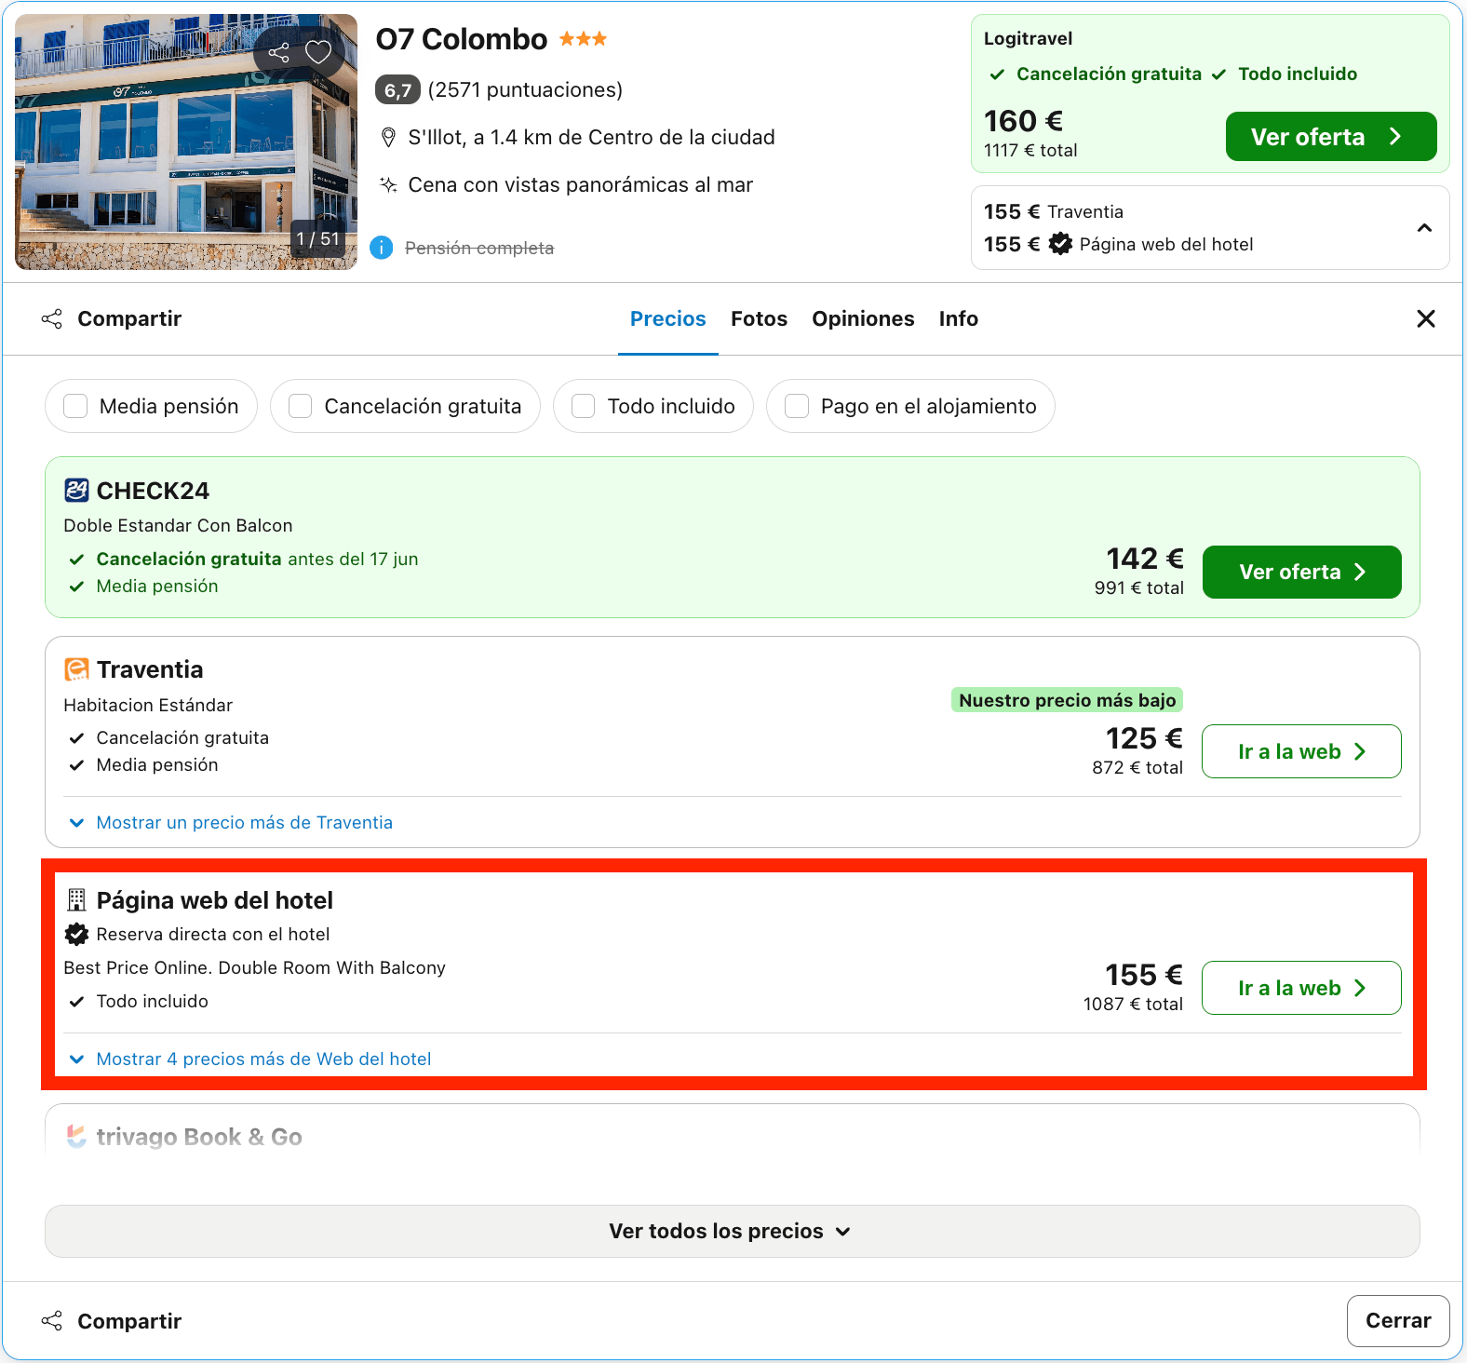Image resolution: width=1467 pixels, height=1363 pixels.
Task: Close the price panel with the X
Action: (1425, 318)
